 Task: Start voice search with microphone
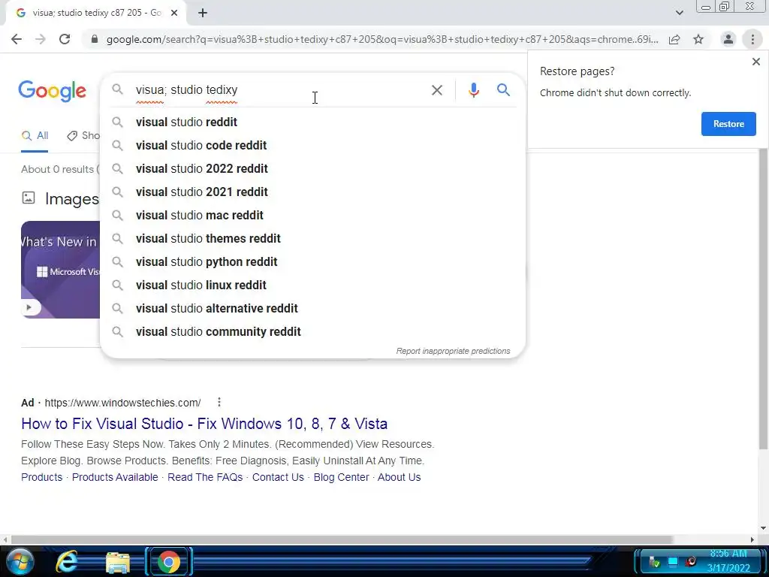click(473, 90)
